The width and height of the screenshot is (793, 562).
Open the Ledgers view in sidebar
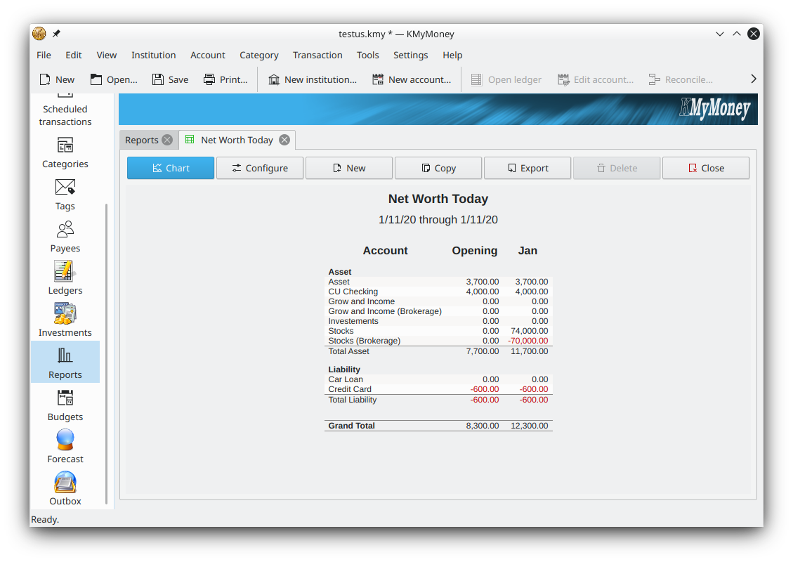click(x=65, y=277)
